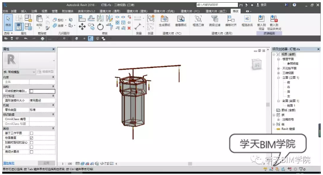Click the 1 : 100 view scale control
Image resolution: width=323 pixels, height=175 pixels.
coord(67,164)
